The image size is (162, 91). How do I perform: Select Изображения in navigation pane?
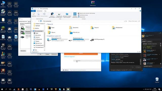38,39
